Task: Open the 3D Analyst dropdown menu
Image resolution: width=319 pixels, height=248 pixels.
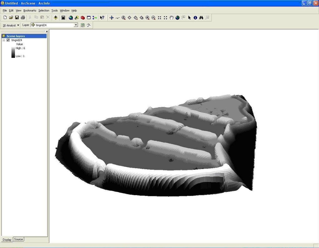Action: click(x=11, y=25)
